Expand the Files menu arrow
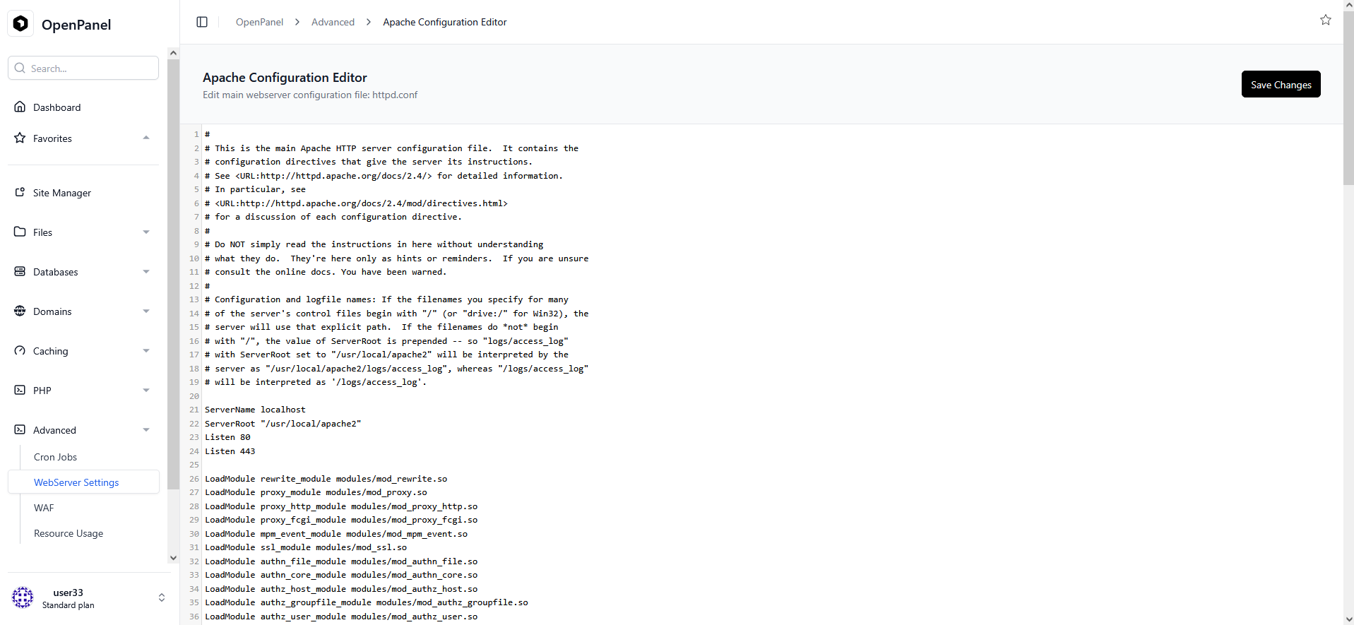Image resolution: width=1354 pixels, height=625 pixels. [x=146, y=232]
